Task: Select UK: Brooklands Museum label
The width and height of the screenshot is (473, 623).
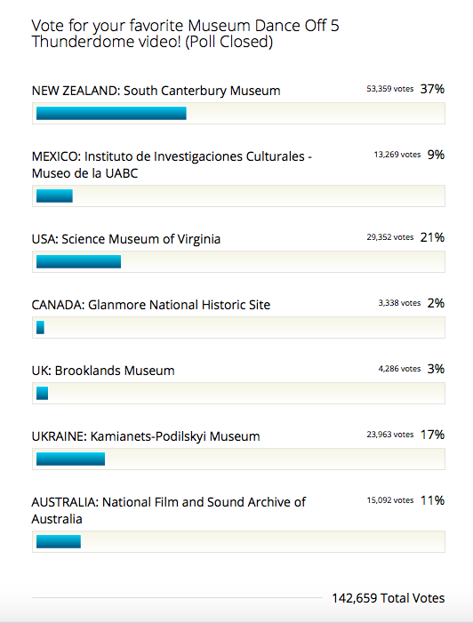Action: coord(103,371)
